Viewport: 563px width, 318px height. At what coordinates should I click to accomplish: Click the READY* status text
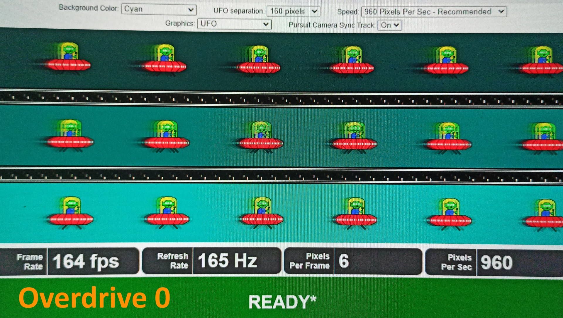283,302
